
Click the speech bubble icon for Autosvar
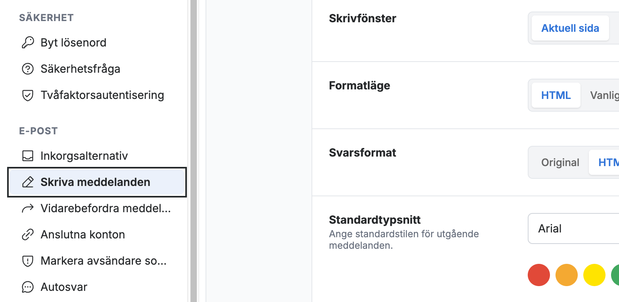pyautogui.click(x=27, y=287)
